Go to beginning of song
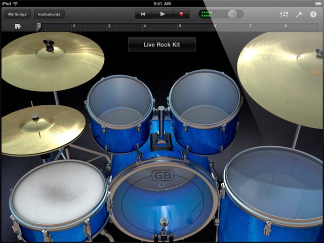The width and height of the screenshot is (324, 243). (143, 14)
